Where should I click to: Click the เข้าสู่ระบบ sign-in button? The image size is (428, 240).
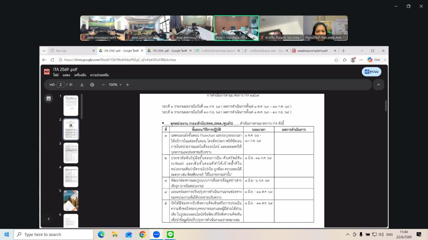(x=371, y=72)
